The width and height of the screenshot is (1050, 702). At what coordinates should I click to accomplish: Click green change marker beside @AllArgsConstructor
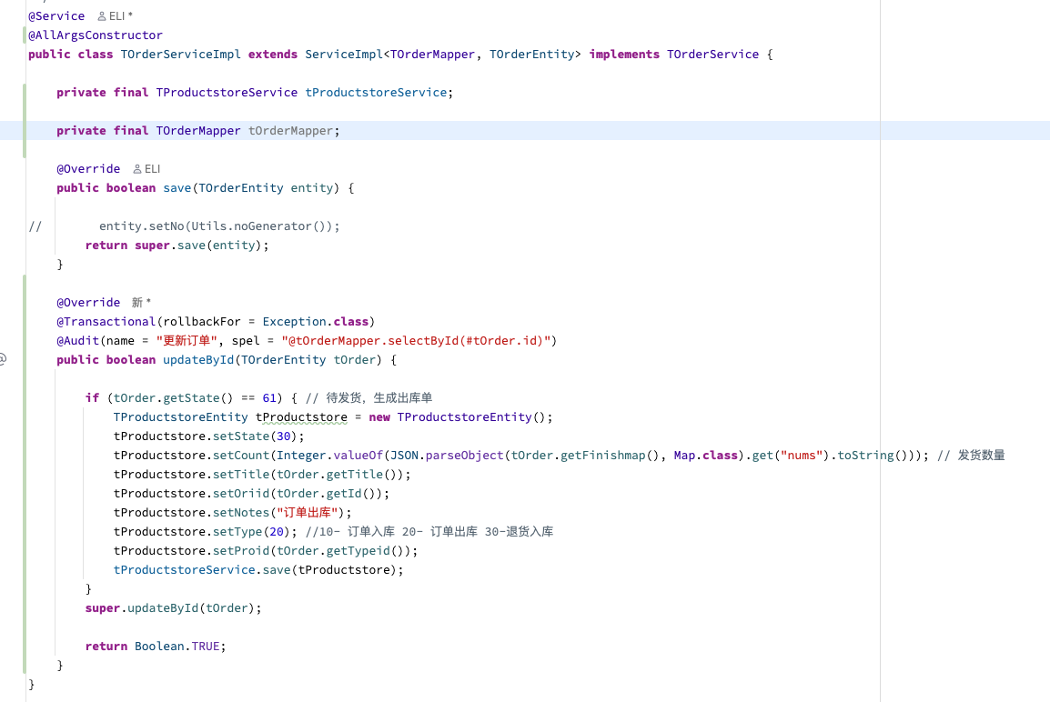(x=25, y=35)
